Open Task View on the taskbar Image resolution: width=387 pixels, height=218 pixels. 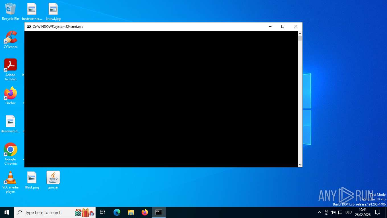coord(102,212)
